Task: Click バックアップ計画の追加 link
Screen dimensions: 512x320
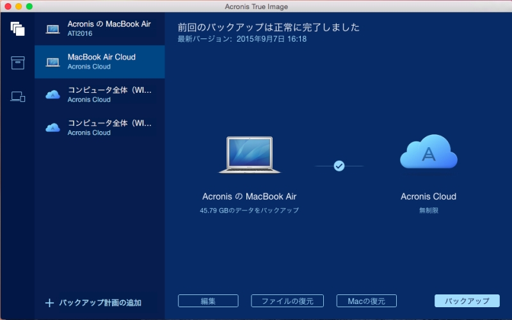Action: tap(100, 303)
